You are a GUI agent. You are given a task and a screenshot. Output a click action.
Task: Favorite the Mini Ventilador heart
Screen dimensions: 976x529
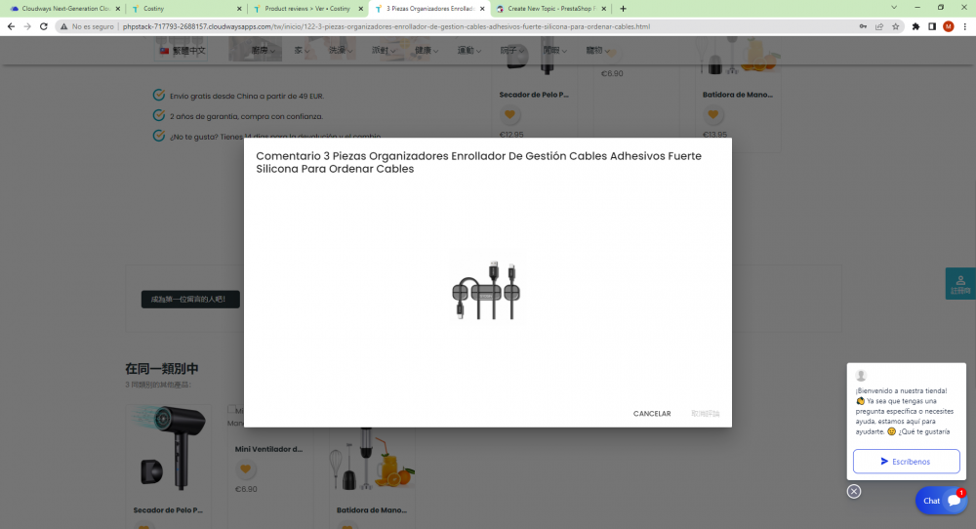coord(245,469)
